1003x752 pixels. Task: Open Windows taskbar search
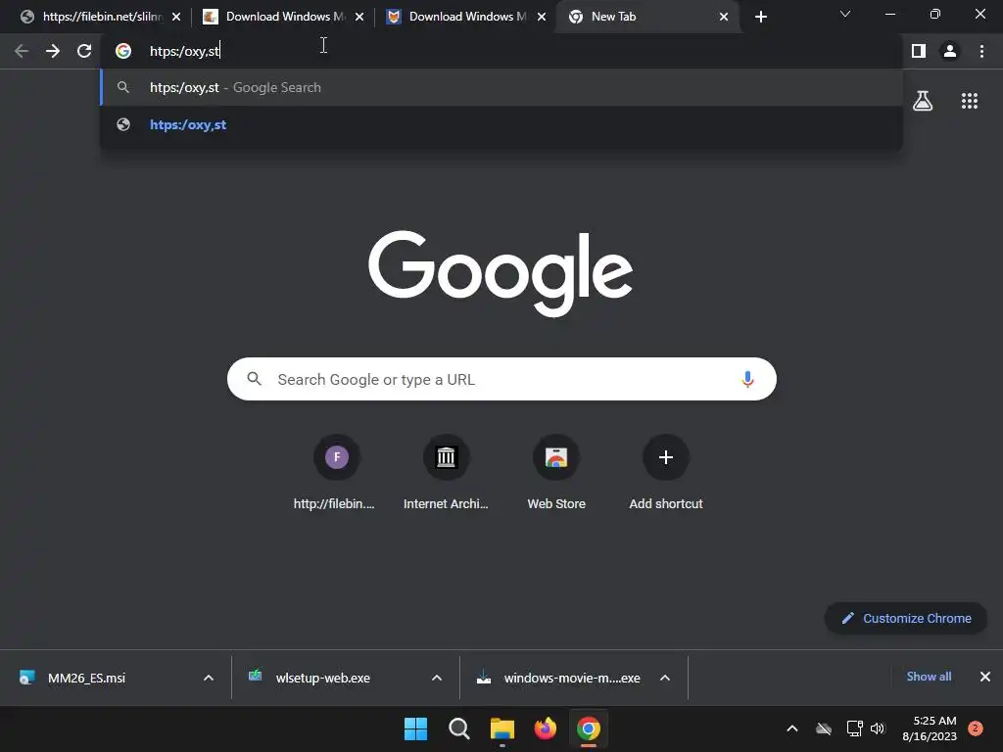pos(458,728)
